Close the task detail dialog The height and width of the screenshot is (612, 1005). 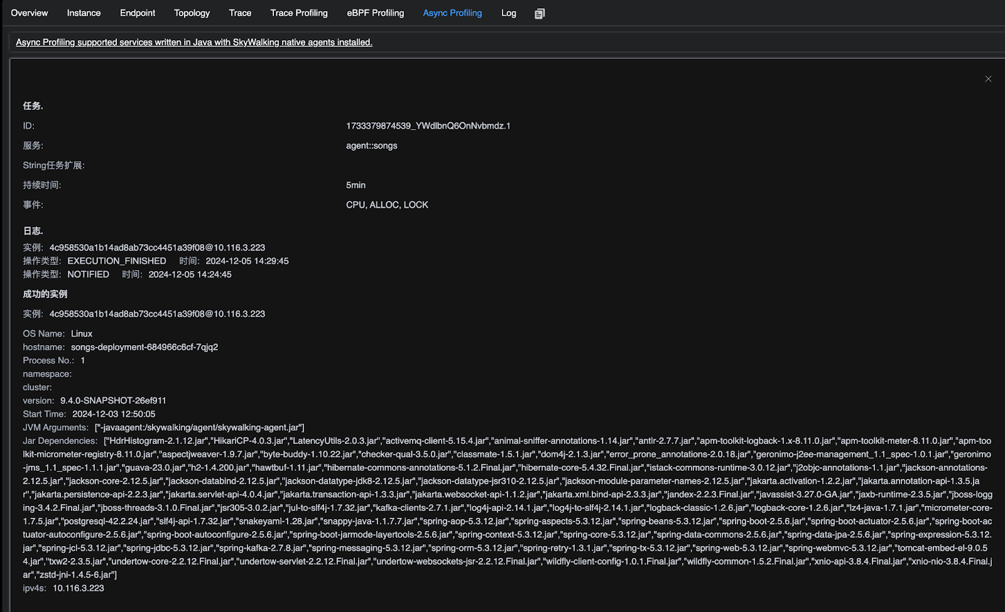tap(988, 78)
